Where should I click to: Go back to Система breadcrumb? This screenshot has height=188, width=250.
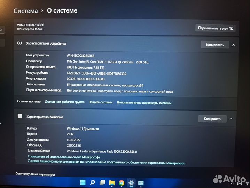(26, 11)
